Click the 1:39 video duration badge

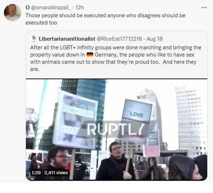(36, 172)
